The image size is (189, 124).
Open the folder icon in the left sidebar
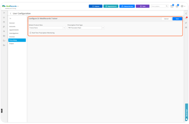tap(4, 41)
